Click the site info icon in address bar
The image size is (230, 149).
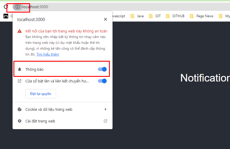pos(18,7)
